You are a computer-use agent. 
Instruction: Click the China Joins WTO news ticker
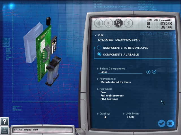click(42, 130)
